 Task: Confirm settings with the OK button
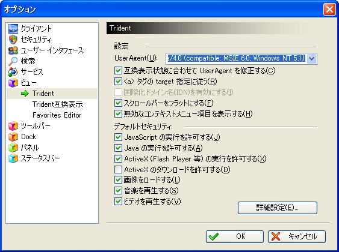point(235,236)
